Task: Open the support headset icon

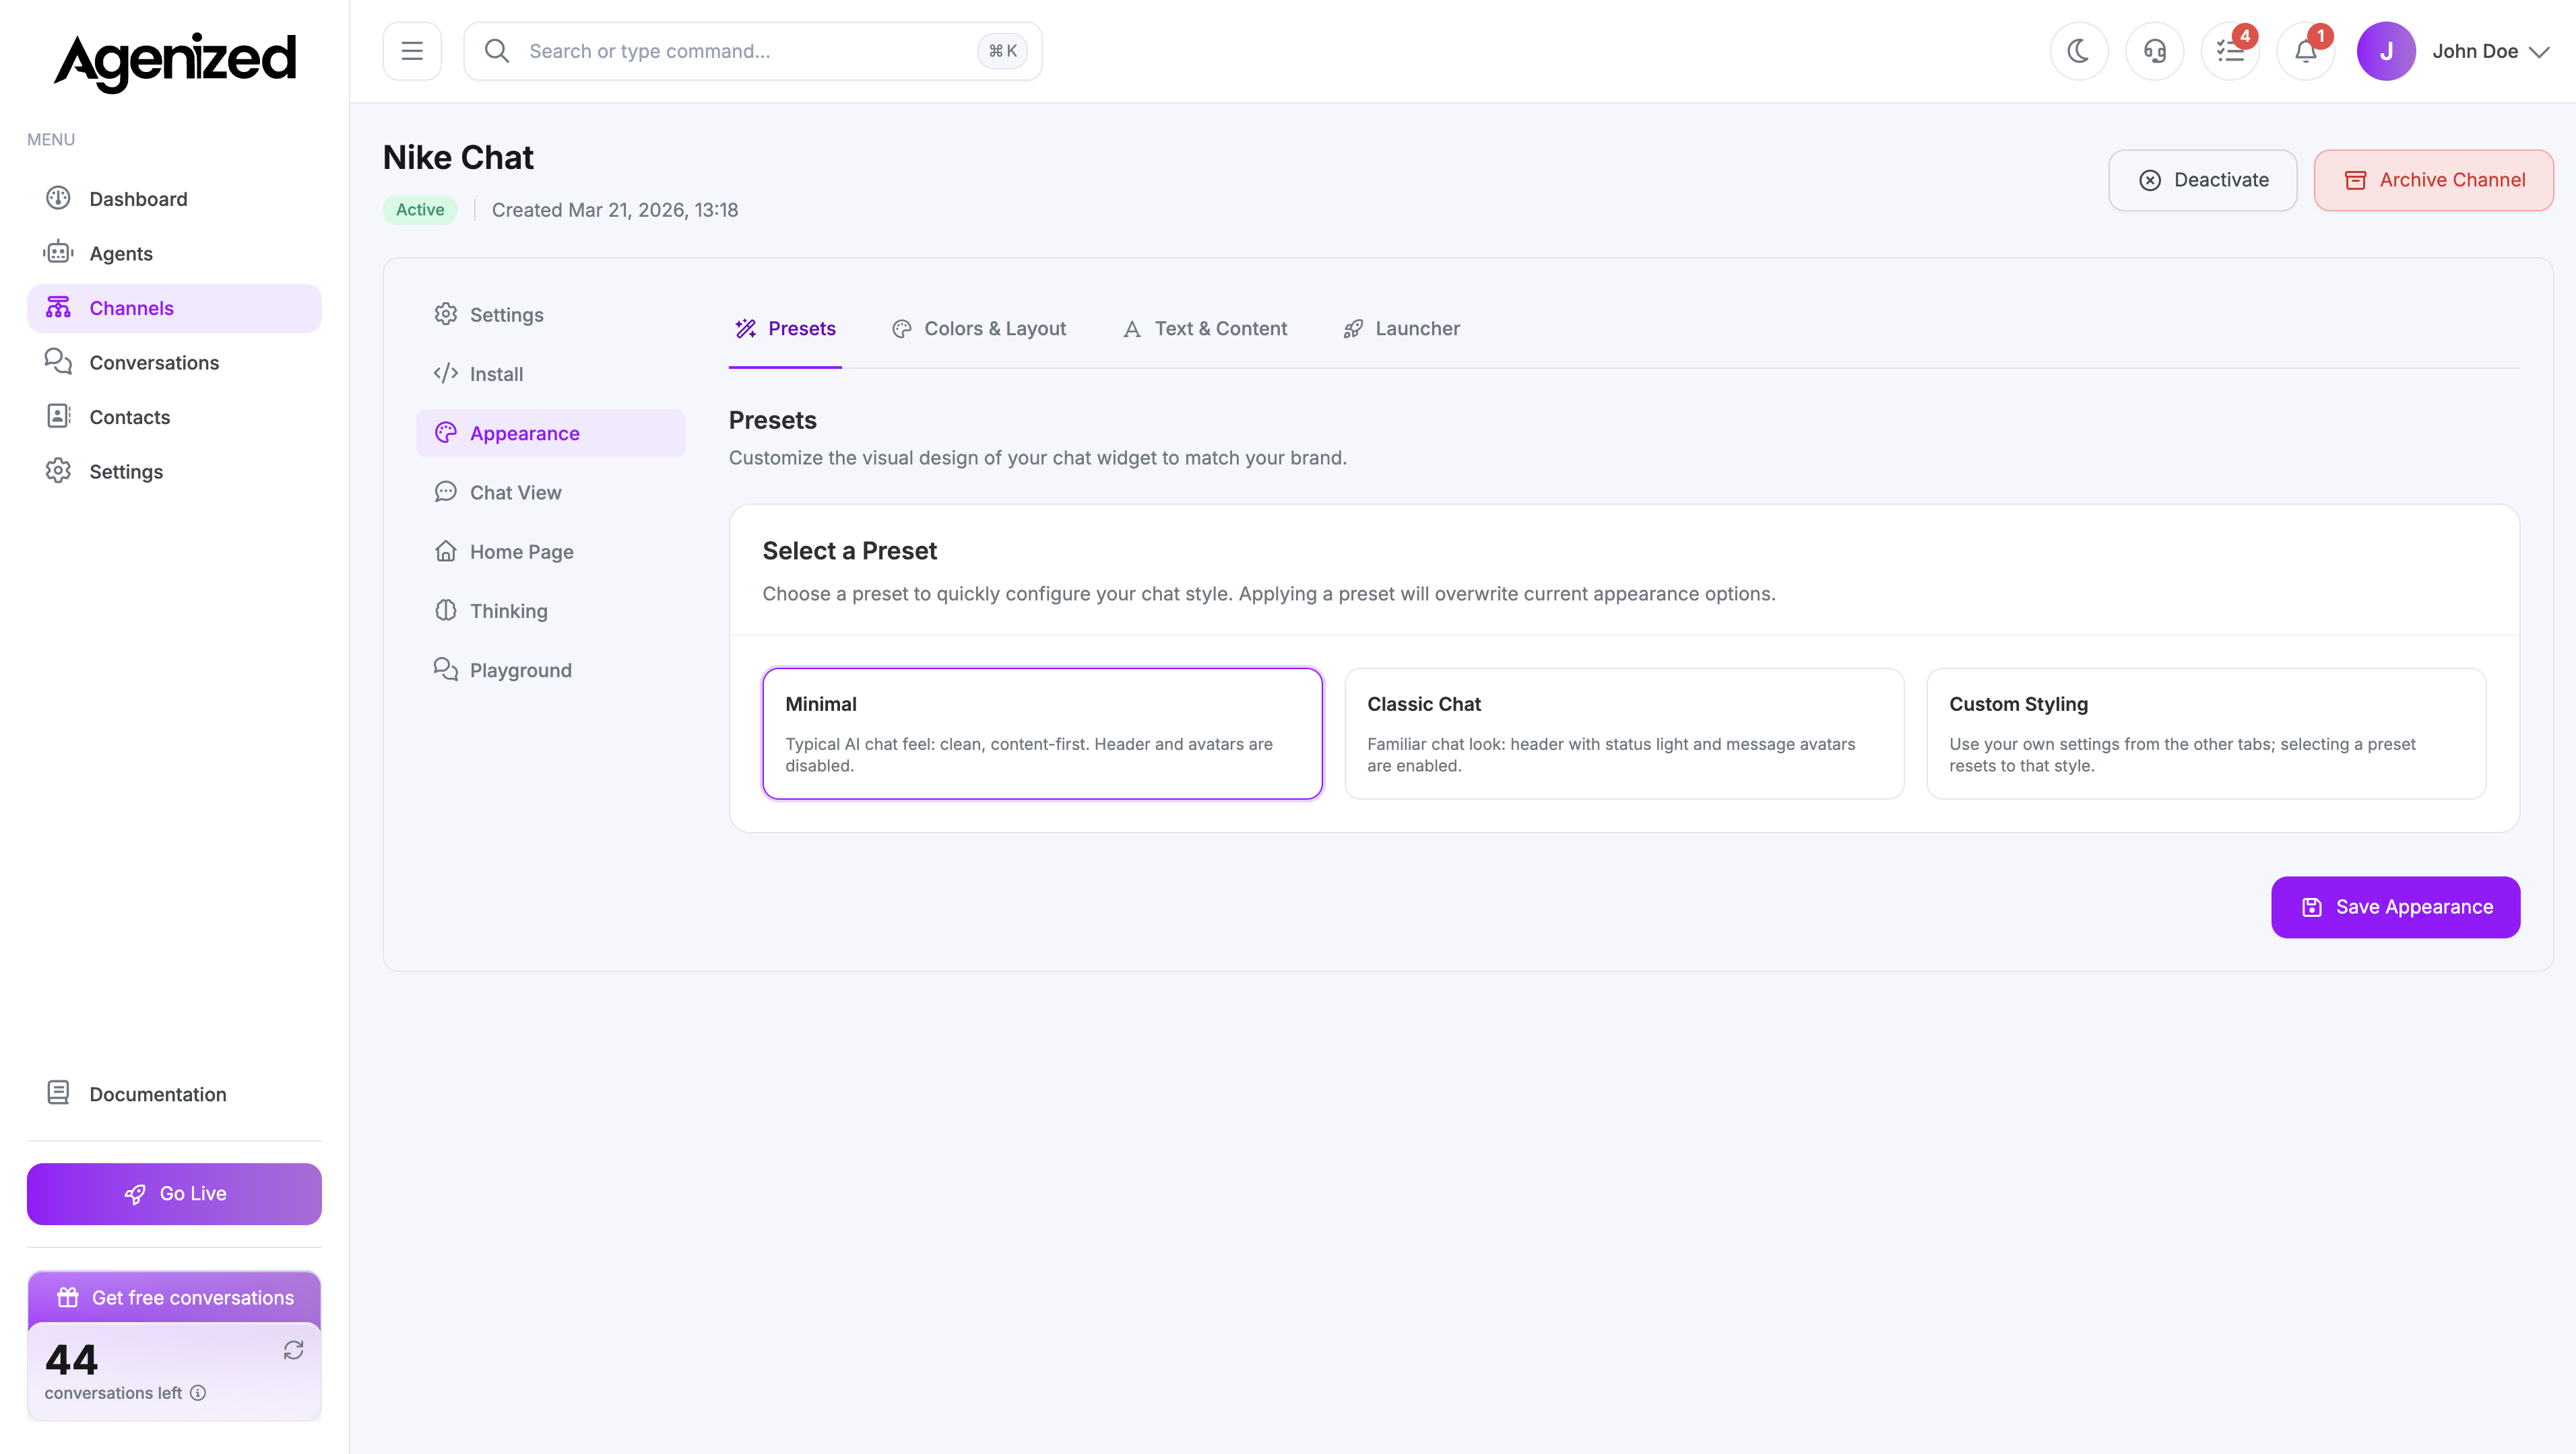Action: click(2155, 51)
